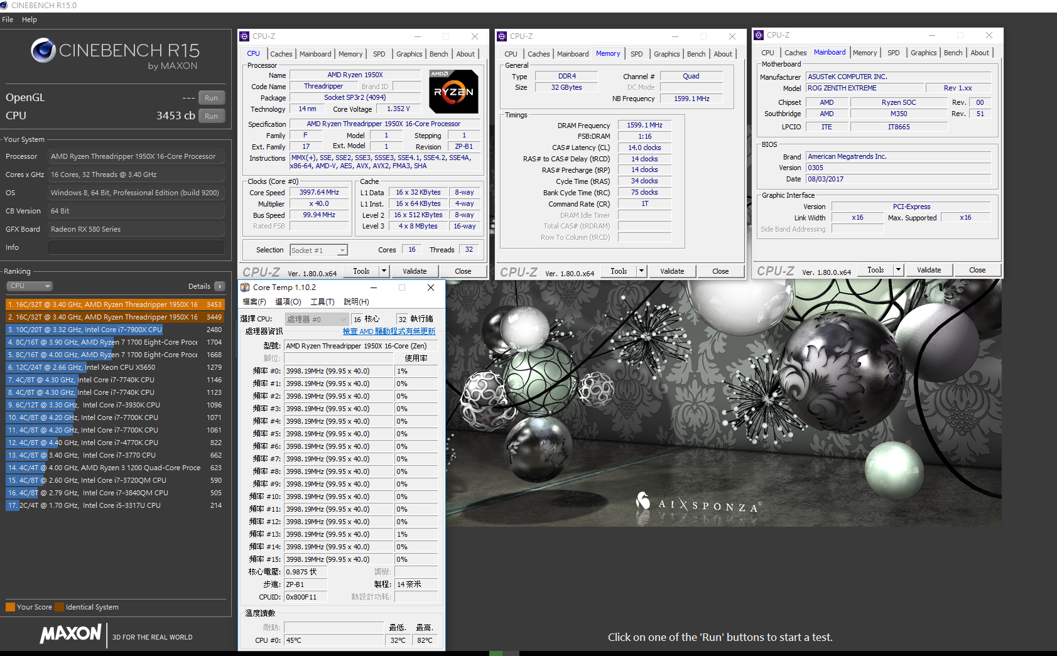Switch to Bench tab in first CPU-Z window

[438, 54]
